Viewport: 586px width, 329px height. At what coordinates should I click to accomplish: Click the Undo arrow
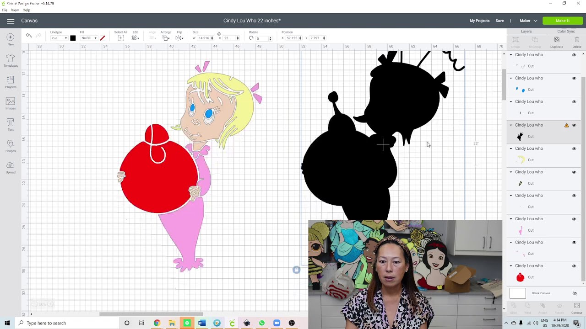coord(28,36)
